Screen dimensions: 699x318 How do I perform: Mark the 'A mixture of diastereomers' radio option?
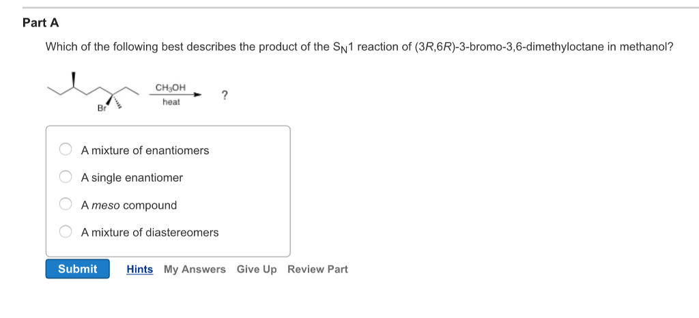coord(66,232)
